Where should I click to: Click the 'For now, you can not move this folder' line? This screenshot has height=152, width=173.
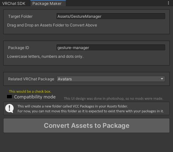coord(91,111)
